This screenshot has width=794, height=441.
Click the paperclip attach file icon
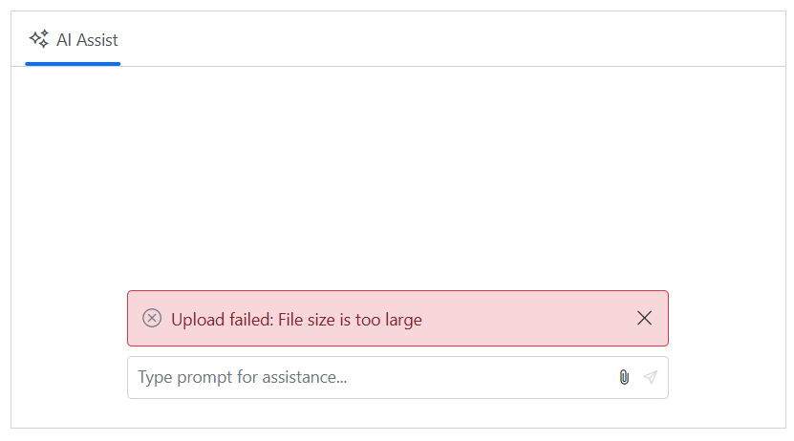pos(624,377)
